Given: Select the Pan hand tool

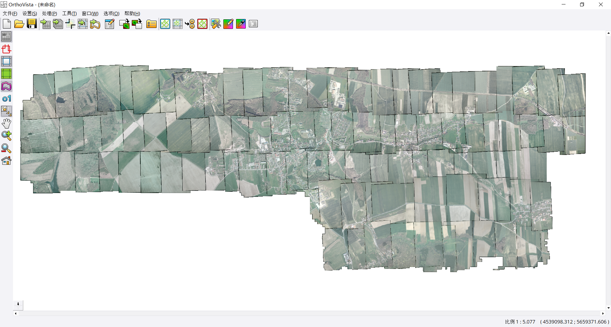Looking at the screenshot, I should [x=6, y=123].
